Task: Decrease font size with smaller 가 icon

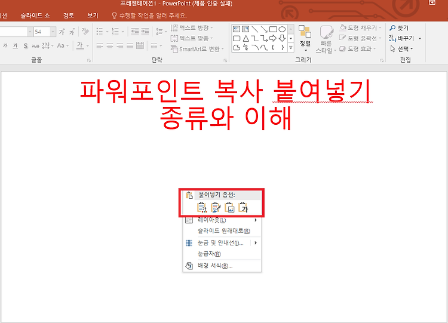Action: coord(72,32)
